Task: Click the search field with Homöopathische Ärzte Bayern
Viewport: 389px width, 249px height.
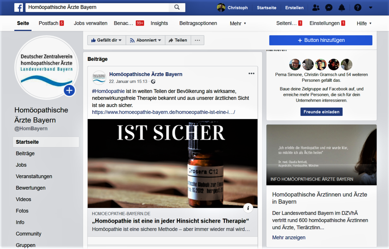Action: tap(97, 7)
